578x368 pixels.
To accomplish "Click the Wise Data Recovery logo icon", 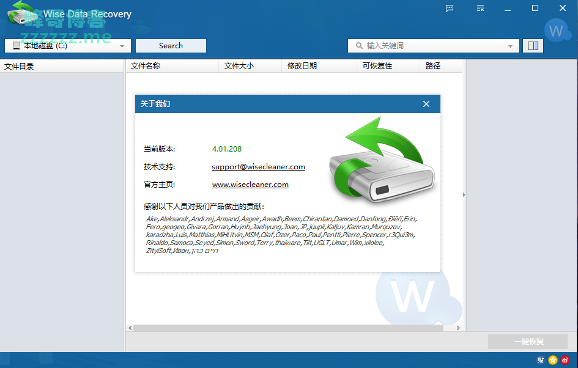I will (x=20, y=13).
